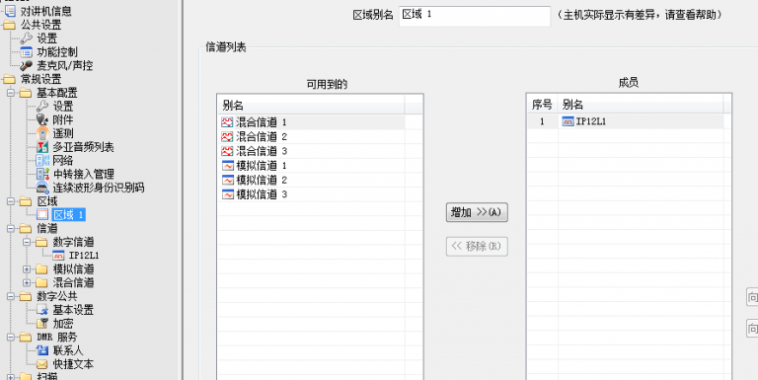Click the 别名 header in 成员 list

coord(641,105)
